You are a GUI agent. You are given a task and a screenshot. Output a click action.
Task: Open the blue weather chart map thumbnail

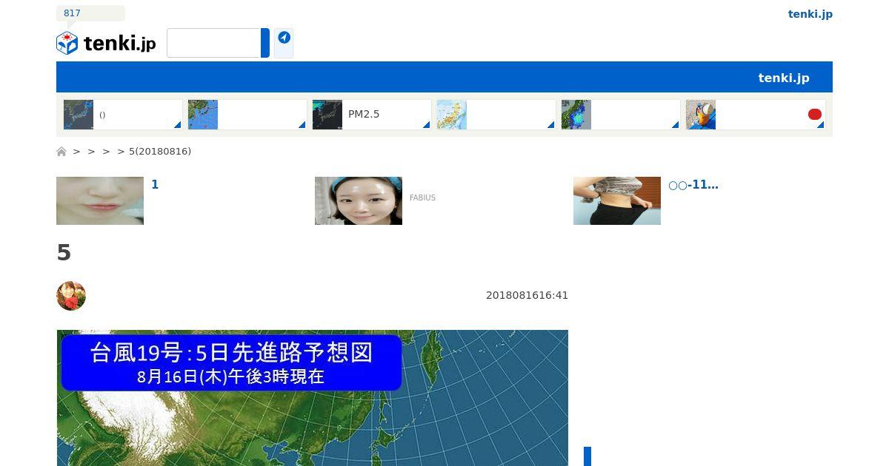tap(203, 115)
